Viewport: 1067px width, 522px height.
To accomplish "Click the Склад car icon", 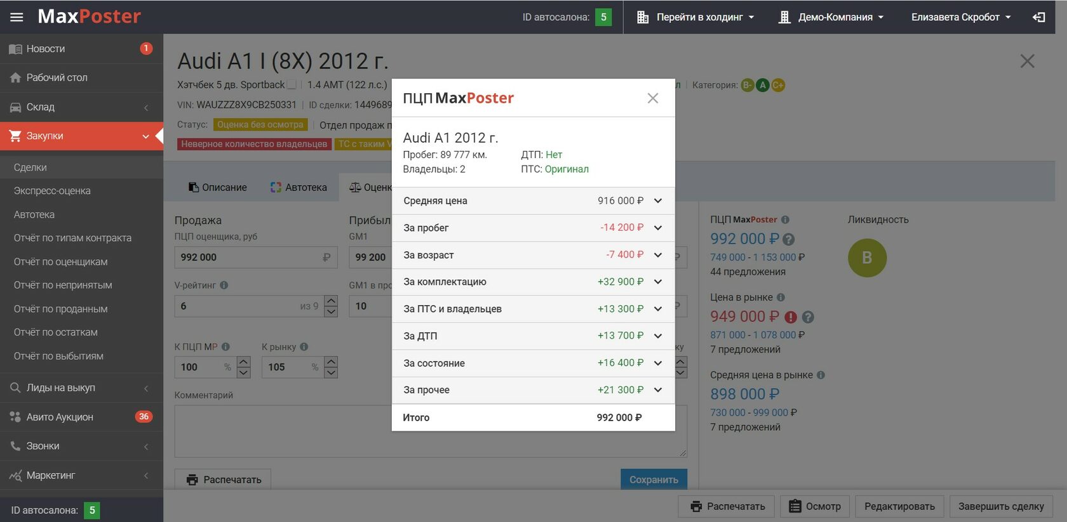I will (x=15, y=107).
